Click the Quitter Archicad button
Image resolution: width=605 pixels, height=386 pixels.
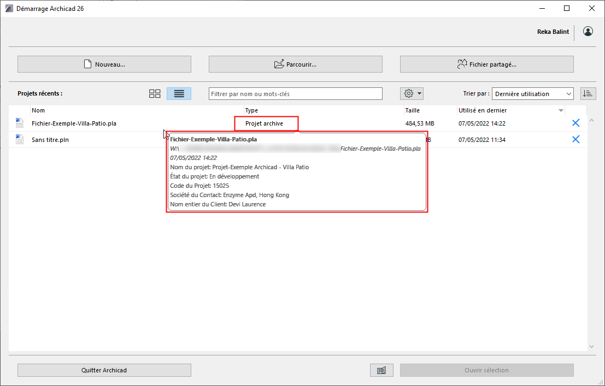tap(104, 370)
